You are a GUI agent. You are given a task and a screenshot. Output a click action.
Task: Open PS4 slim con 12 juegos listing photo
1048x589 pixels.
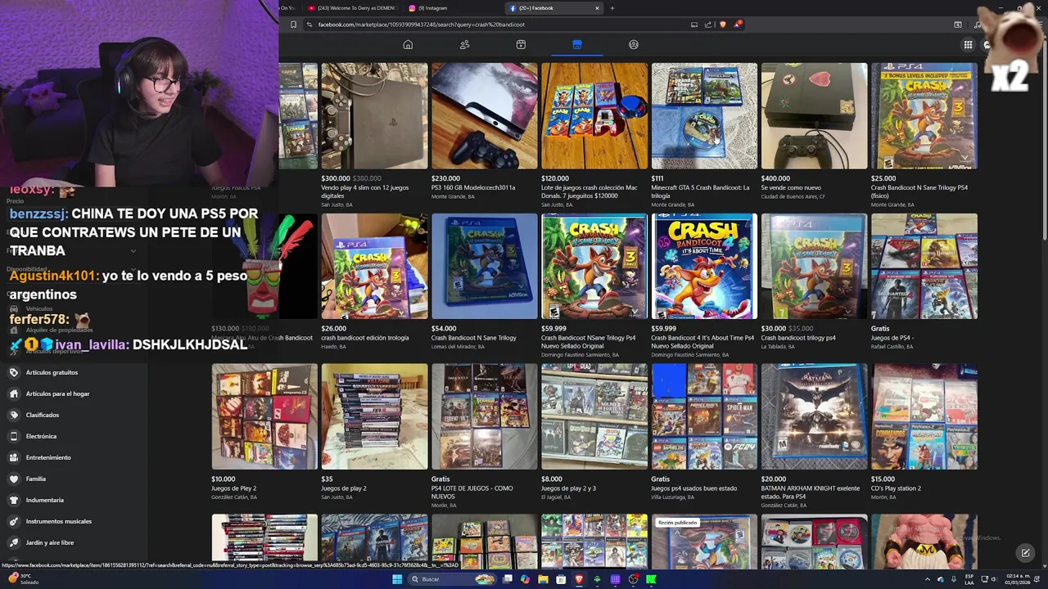pos(374,116)
